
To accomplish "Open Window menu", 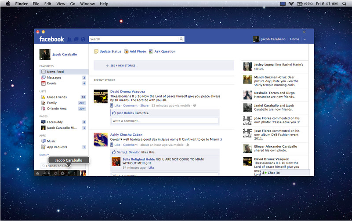I will (x=87, y=4).
